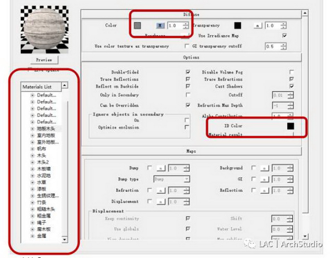Viewport: 333px width, 258px height.
Task: Open the Bump map 'm' slot
Action: click(x=161, y=168)
